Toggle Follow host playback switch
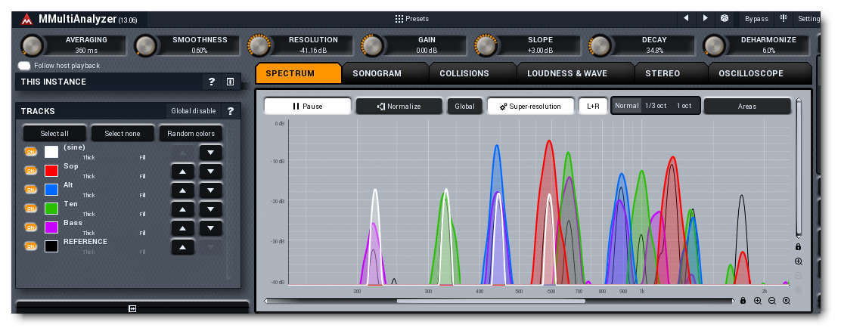This screenshot has height=334, width=841. coord(24,66)
